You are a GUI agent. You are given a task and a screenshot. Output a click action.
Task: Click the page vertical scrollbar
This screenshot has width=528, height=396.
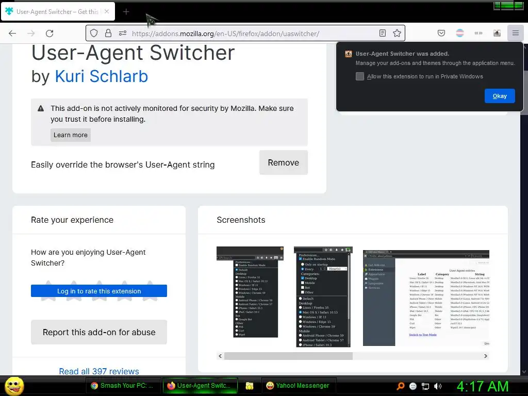[x=524, y=209]
